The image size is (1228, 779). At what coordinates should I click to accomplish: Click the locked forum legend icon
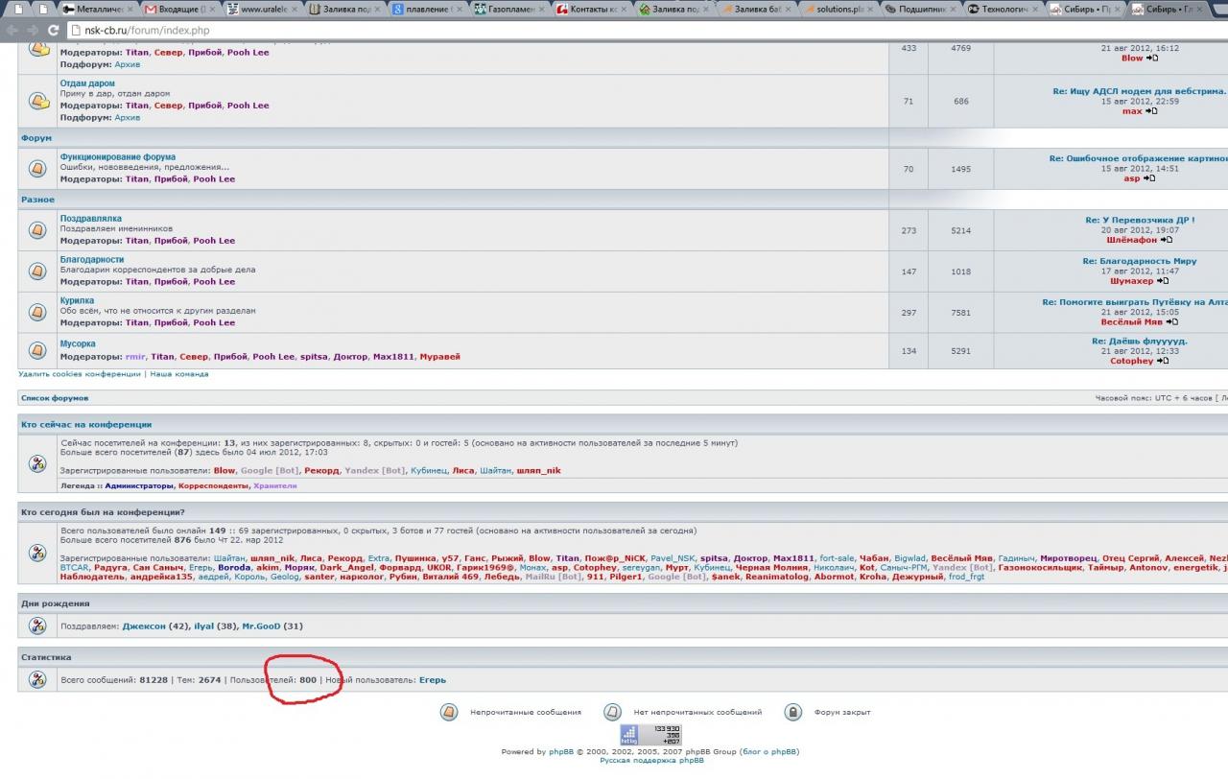[792, 712]
